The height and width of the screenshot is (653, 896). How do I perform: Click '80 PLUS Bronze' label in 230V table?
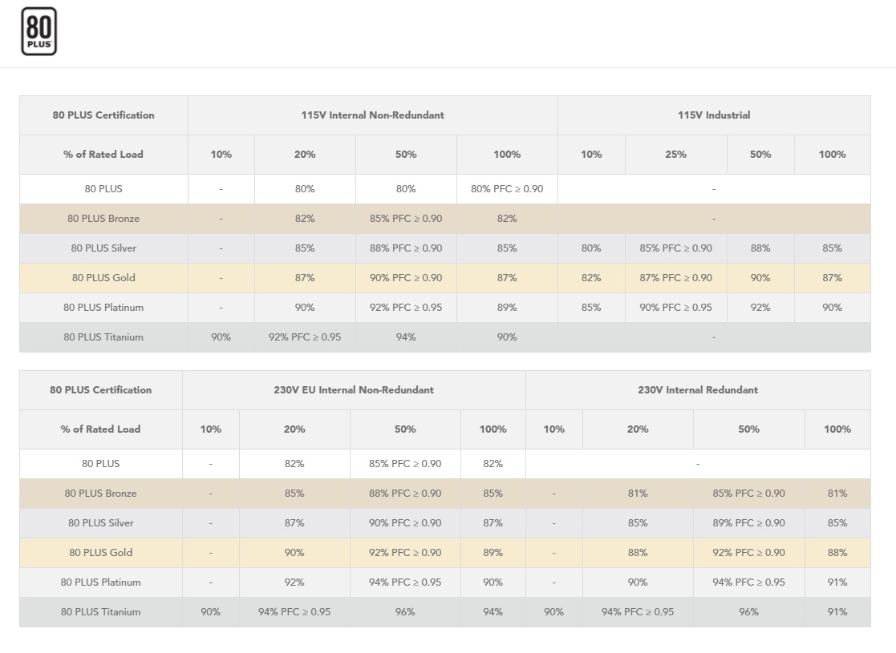click(100, 494)
